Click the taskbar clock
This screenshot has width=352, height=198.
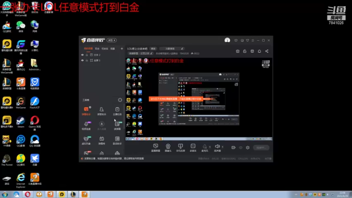(343, 194)
